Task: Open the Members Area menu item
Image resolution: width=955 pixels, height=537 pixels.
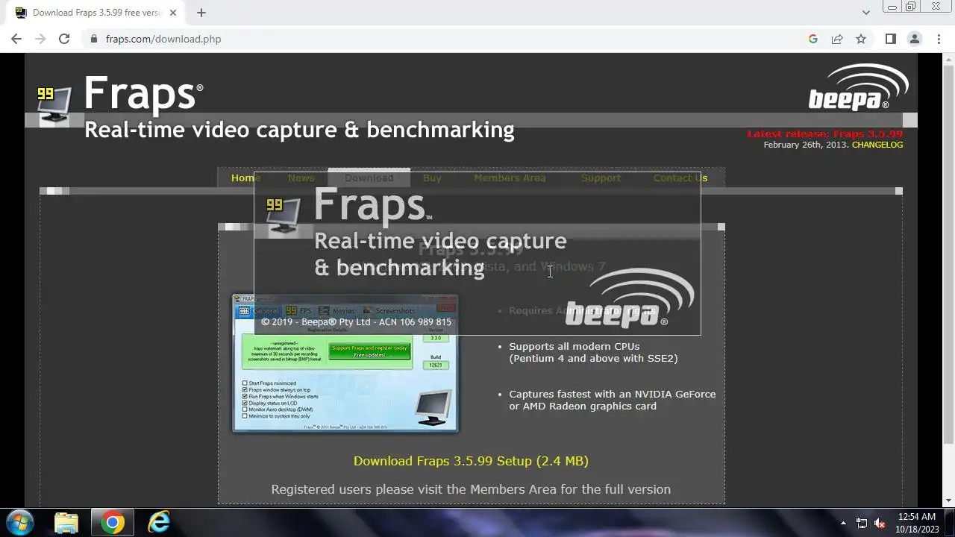Action: pyautogui.click(x=510, y=178)
